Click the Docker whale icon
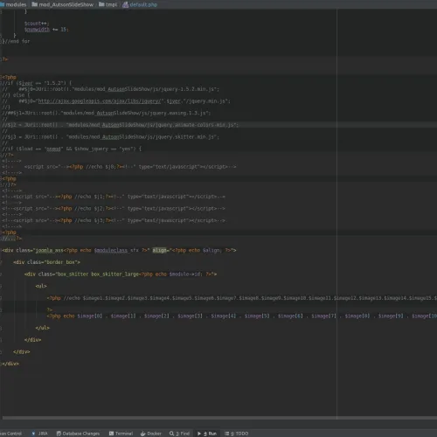 pyautogui.click(x=143, y=434)
